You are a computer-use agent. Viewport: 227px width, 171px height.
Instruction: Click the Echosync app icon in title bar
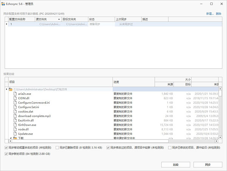tap(4, 3)
